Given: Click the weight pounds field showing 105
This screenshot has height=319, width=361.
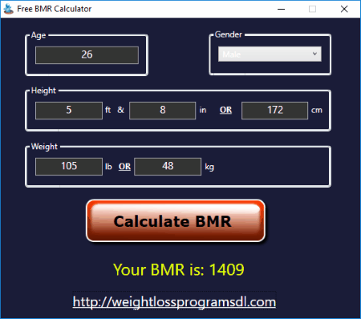Looking at the screenshot, I should click(x=69, y=167).
